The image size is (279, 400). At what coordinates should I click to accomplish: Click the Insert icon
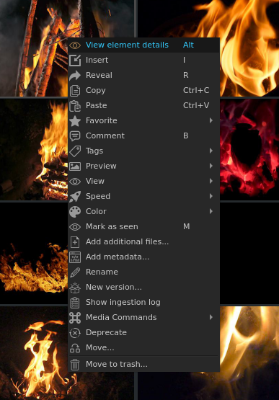tap(75, 61)
